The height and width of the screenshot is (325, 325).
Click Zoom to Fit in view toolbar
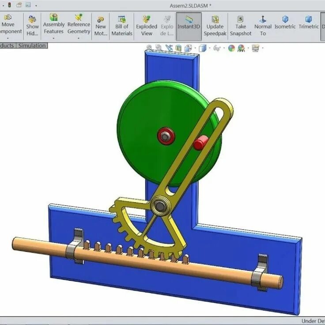pyautogui.click(x=149, y=48)
